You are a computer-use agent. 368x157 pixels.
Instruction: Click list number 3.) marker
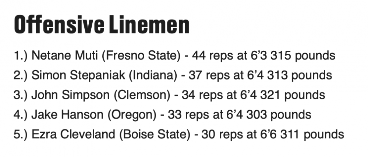point(20,95)
